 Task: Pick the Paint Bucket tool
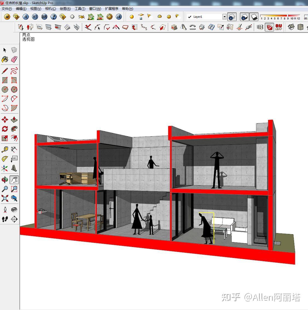coord(5,59)
